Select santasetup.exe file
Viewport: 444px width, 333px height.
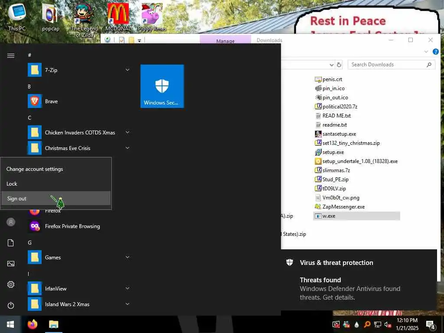(x=336, y=134)
